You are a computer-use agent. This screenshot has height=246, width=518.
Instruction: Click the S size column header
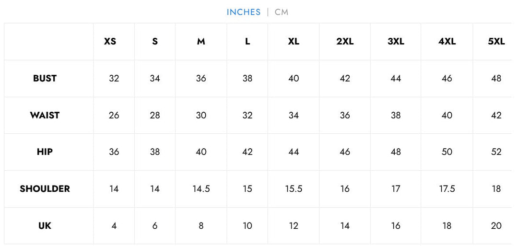click(x=155, y=42)
